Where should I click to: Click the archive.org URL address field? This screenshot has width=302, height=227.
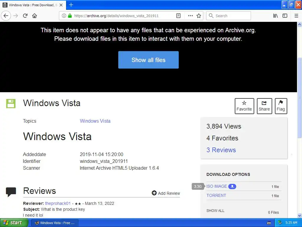coord(116,16)
